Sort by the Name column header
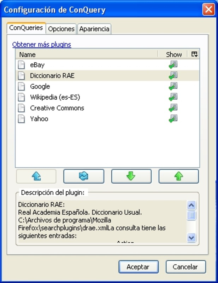Screen dimensions: 218x283 [x=87, y=54]
